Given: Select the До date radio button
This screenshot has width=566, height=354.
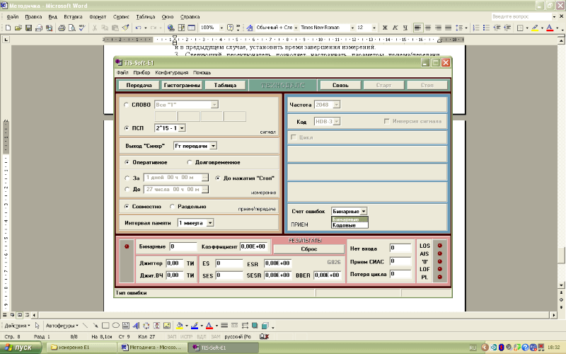Looking at the screenshot, I should pyautogui.click(x=127, y=189).
